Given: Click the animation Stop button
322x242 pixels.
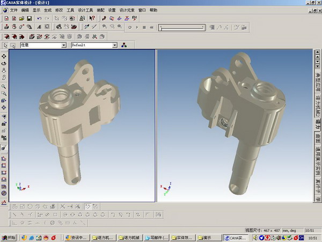Looking at the screenshot, I should [144, 27].
